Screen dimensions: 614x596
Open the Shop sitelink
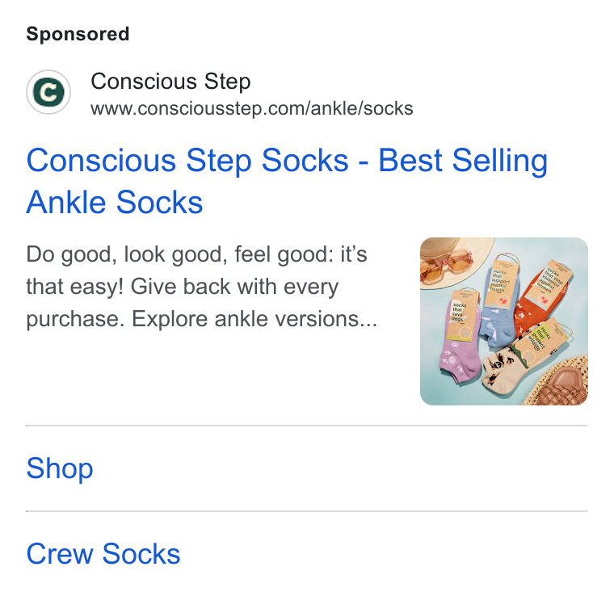click(x=60, y=468)
